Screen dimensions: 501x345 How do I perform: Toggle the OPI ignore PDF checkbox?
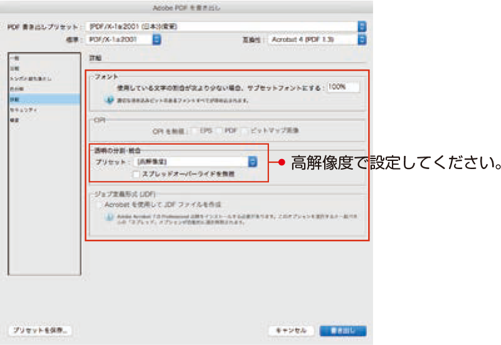tap(219, 131)
